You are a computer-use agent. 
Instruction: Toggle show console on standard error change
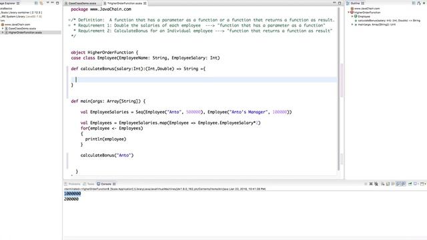(x=403, y=184)
